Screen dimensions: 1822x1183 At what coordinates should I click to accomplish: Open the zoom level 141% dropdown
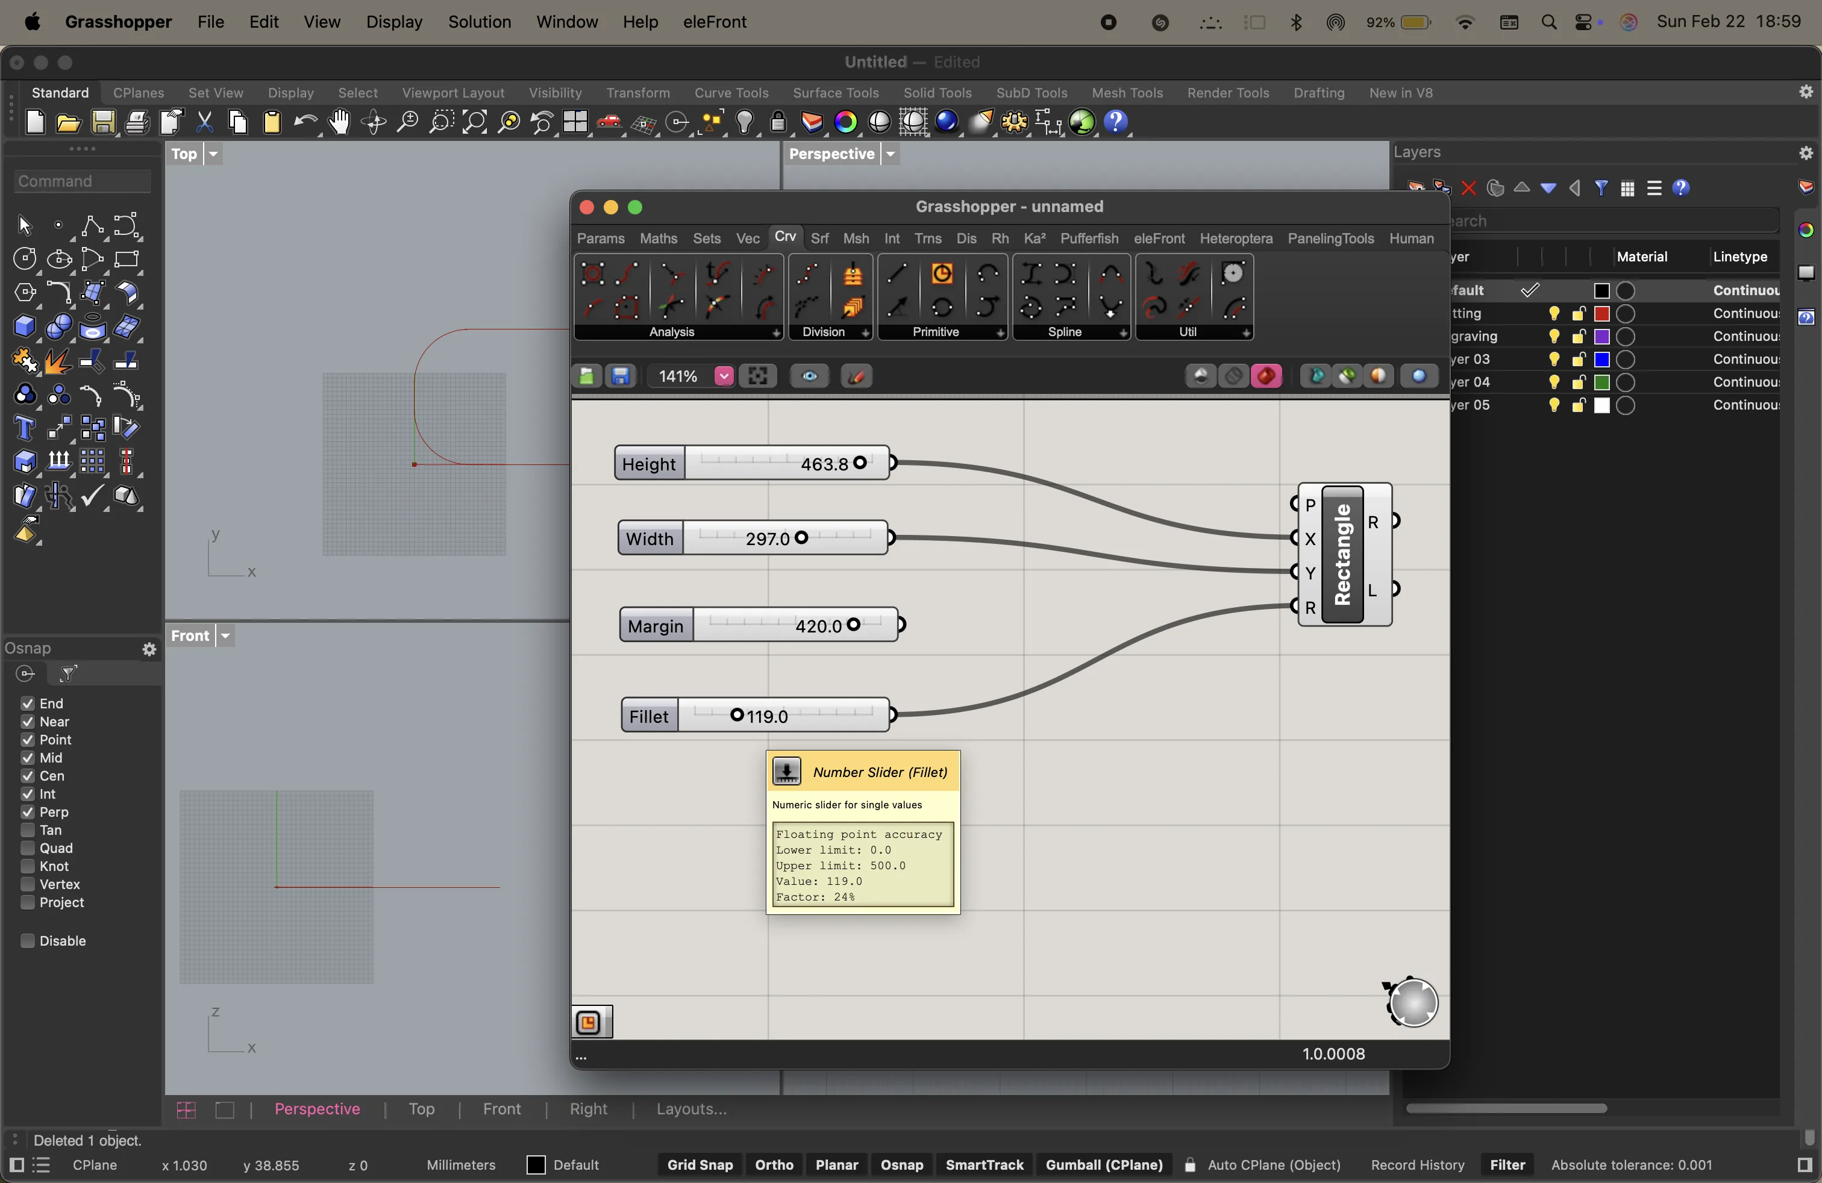point(724,376)
